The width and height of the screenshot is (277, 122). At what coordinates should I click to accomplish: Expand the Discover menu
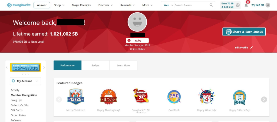click(105, 5)
